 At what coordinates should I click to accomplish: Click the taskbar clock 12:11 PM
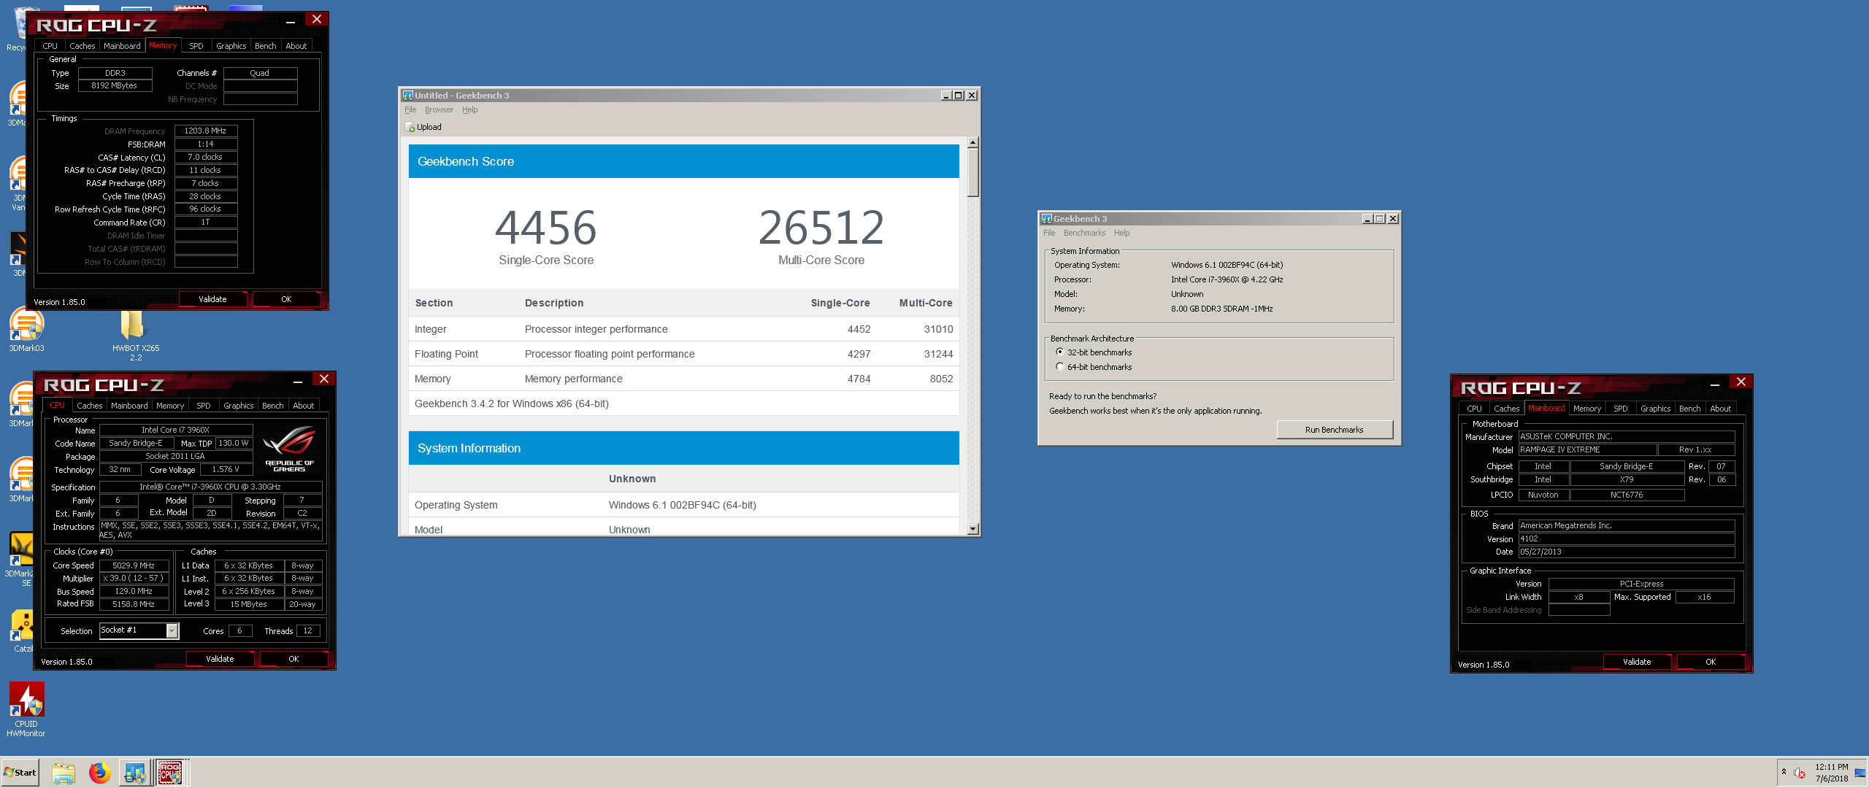coord(1832,768)
